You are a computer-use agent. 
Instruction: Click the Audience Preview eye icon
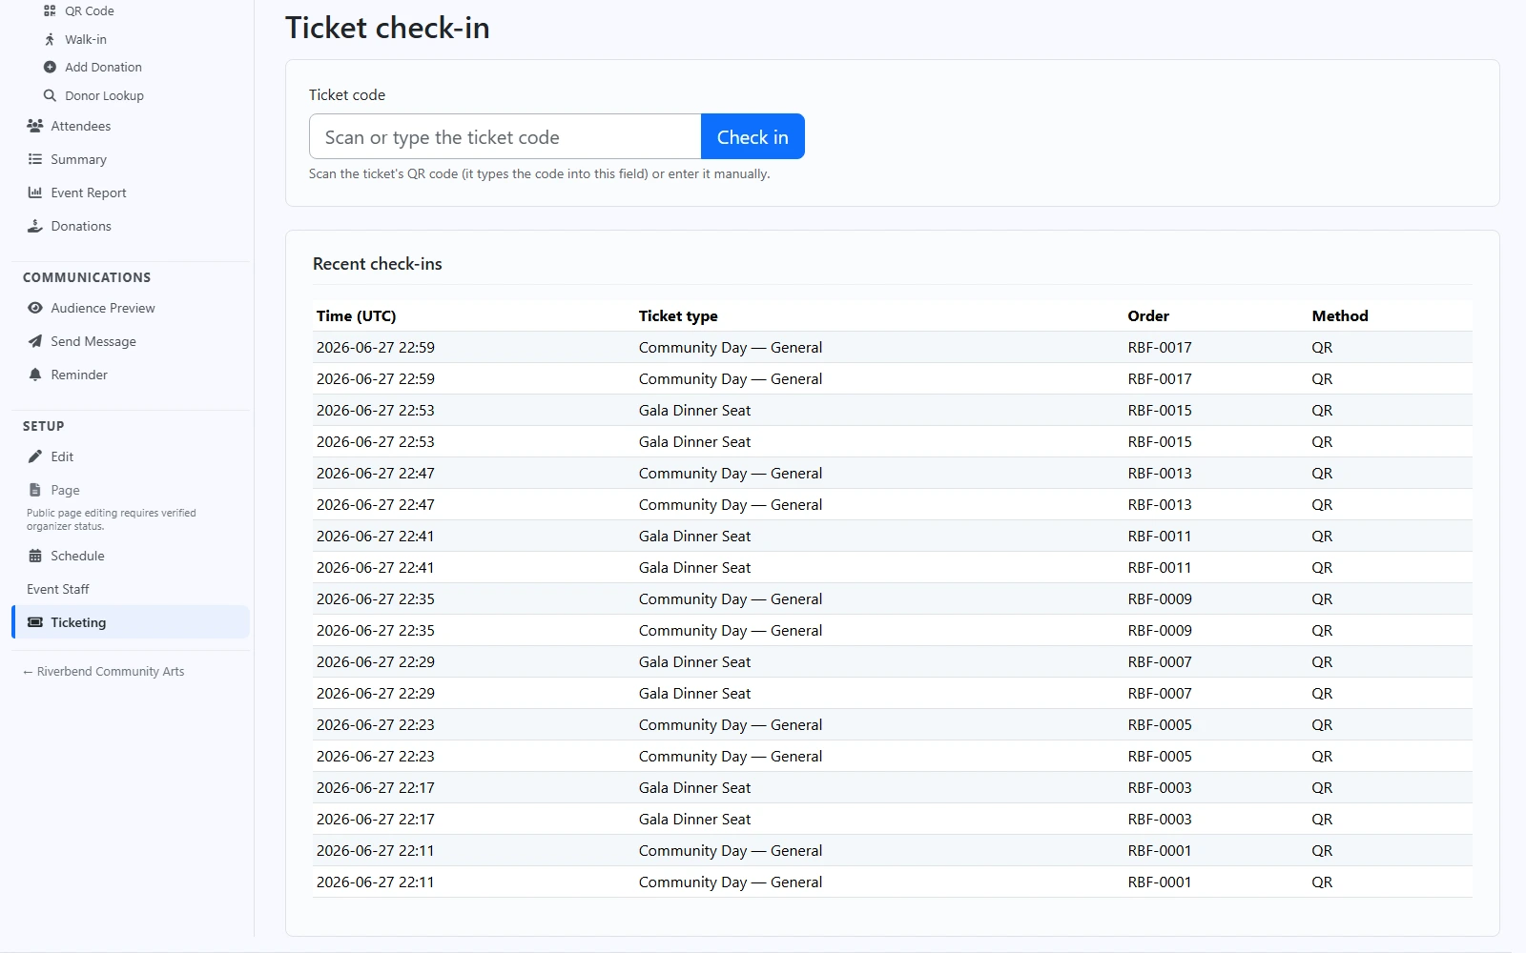35,308
